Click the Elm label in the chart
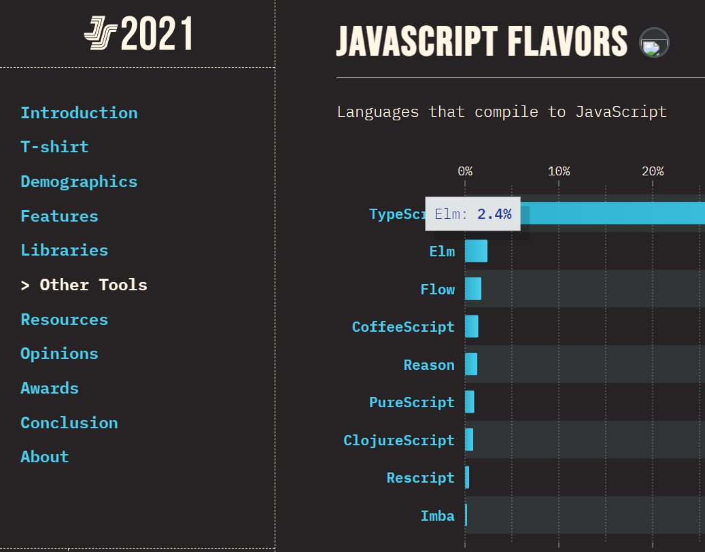This screenshot has width=705, height=552. [x=442, y=252]
